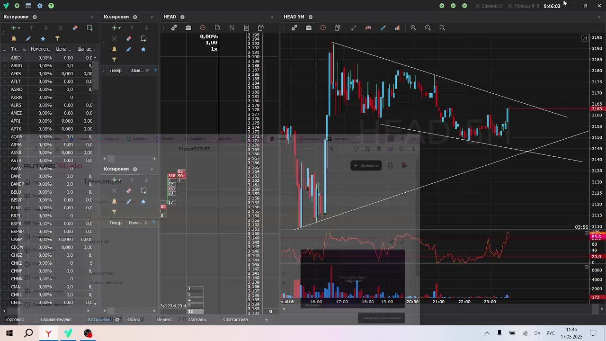
Task: Switch to the Торговля workspace tab
Action: [14, 320]
